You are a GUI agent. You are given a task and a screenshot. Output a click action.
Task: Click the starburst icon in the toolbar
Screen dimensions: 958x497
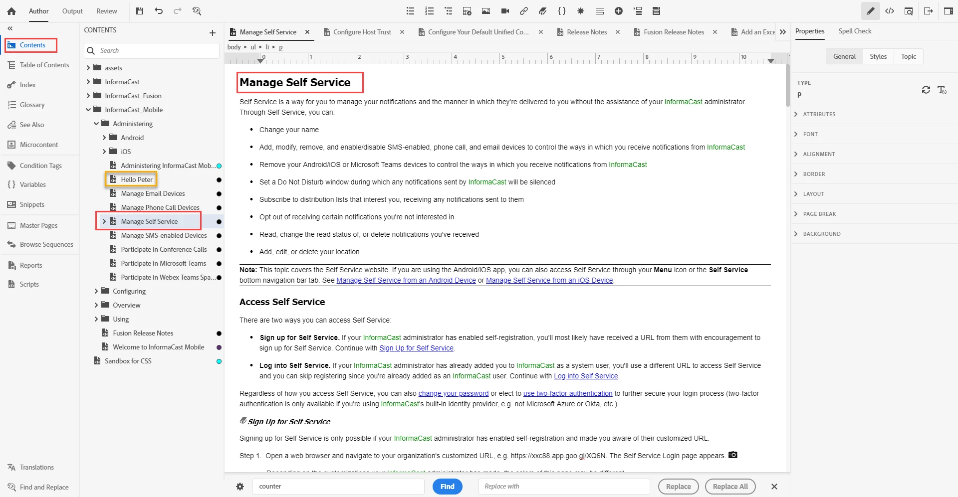[581, 11]
